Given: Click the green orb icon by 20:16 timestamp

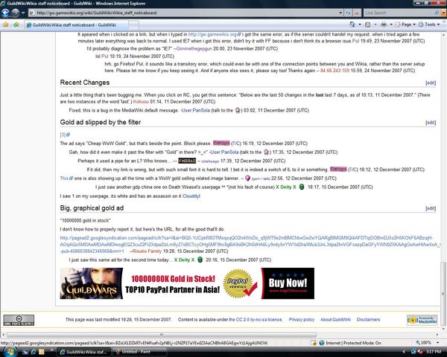Looking at the screenshot, I should [200, 260].
